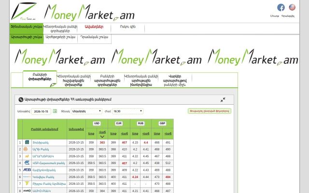
Task: Switch to the Բանկերի արտարժութային գործարքներ tab
Action: 107,81
